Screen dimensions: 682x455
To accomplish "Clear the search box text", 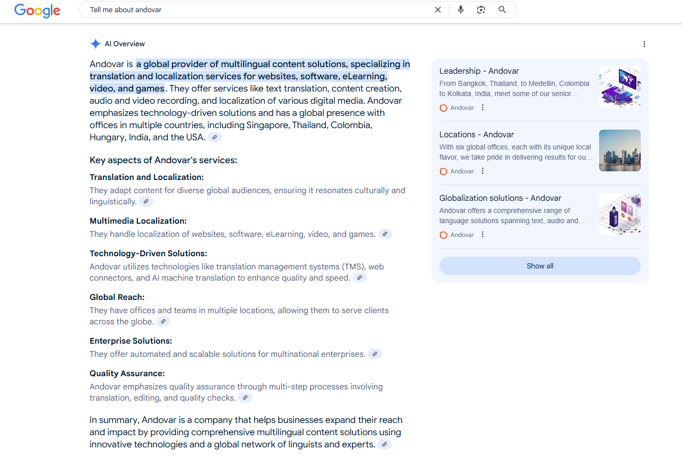I will pyautogui.click(x=437, y=10).
